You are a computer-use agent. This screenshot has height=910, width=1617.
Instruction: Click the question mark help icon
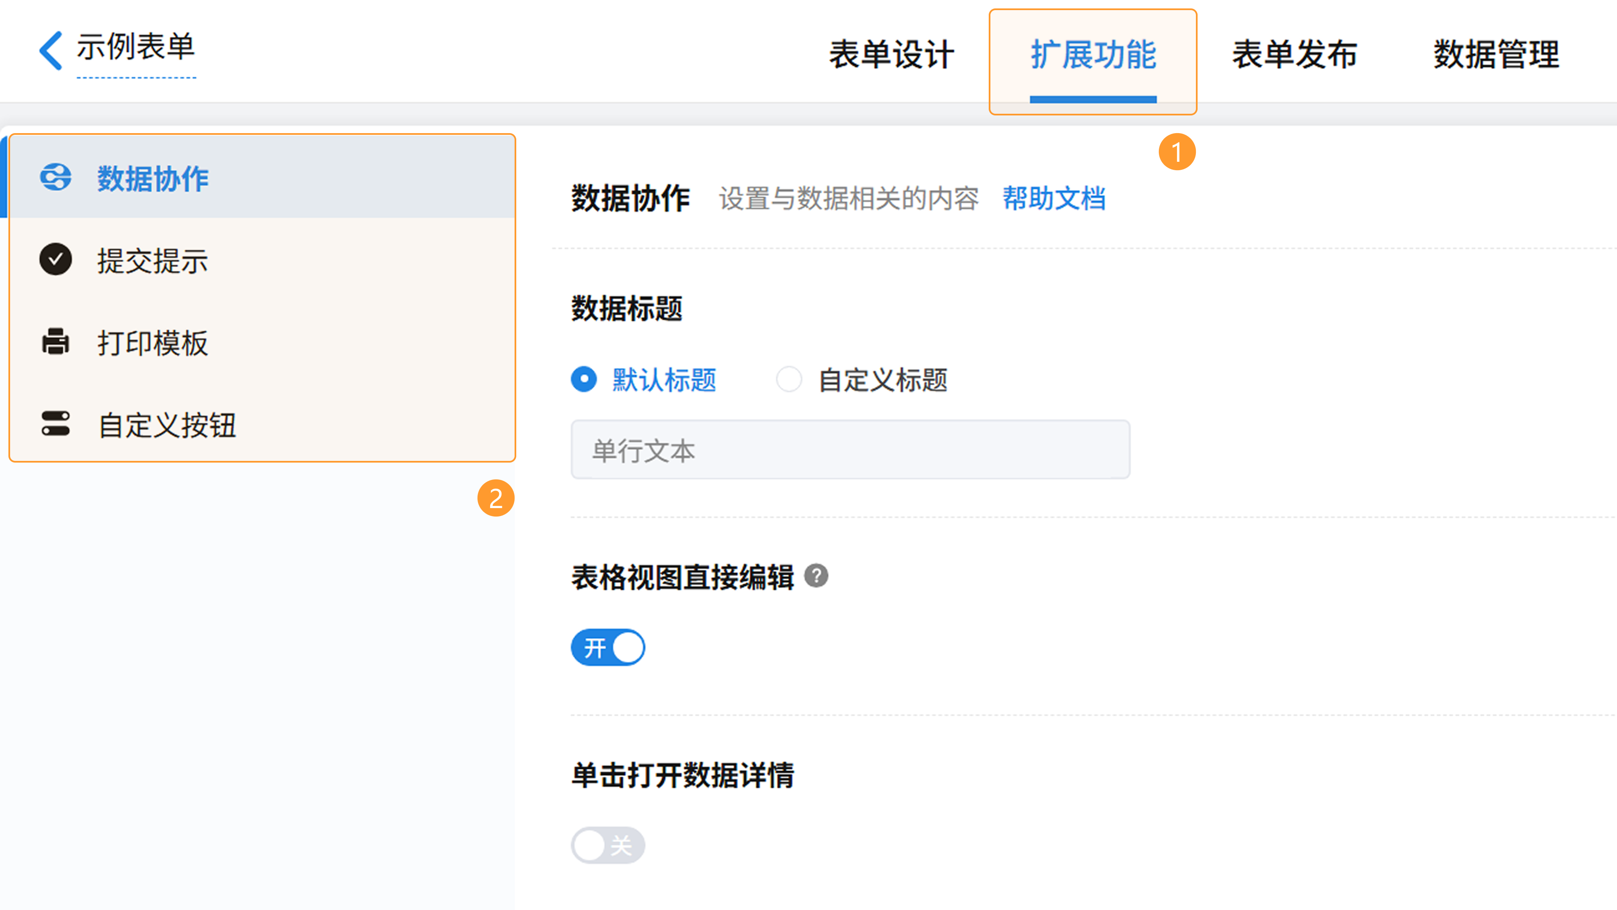[x=816, y=576]
